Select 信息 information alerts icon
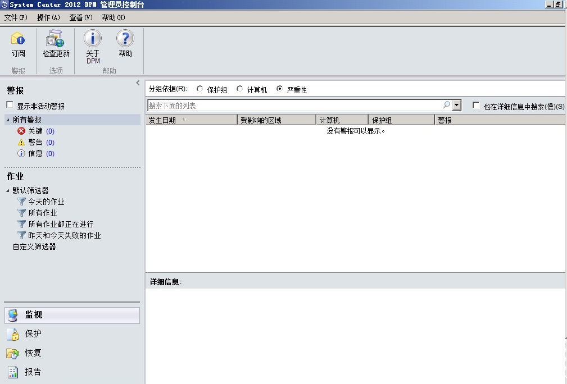The height and width of the screenshot is (384, 567). point(21,153)
